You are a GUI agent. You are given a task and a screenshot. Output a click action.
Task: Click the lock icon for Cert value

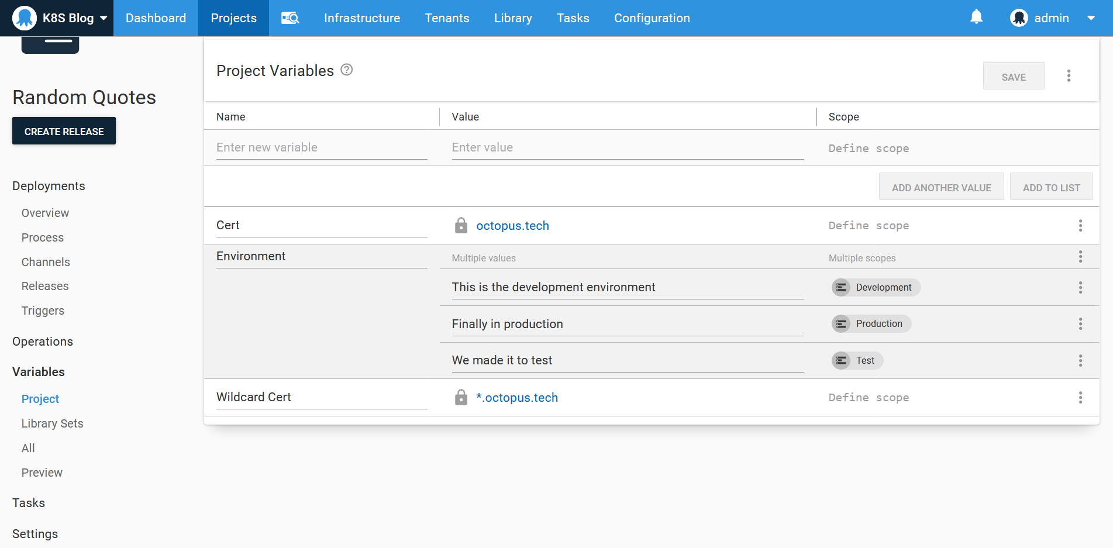(x=461, y=226)
